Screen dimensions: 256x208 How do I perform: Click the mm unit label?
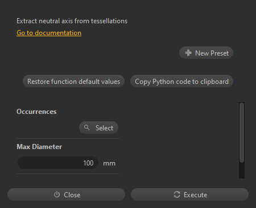[109, 163]
